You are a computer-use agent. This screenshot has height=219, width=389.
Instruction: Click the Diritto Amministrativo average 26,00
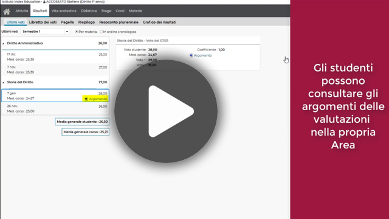click(103, 43)
